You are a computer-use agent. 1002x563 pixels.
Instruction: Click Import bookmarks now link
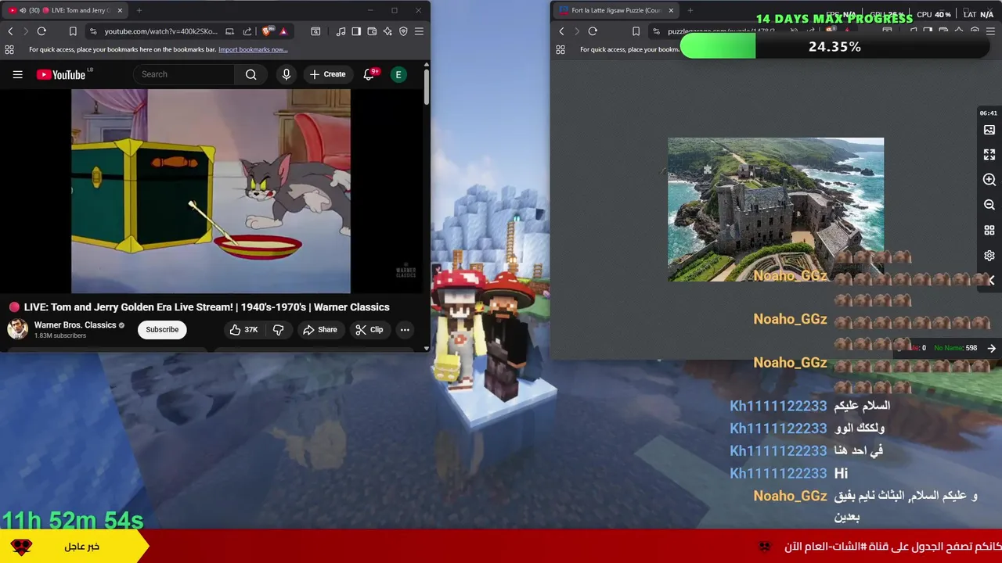[x=253, y=49]
